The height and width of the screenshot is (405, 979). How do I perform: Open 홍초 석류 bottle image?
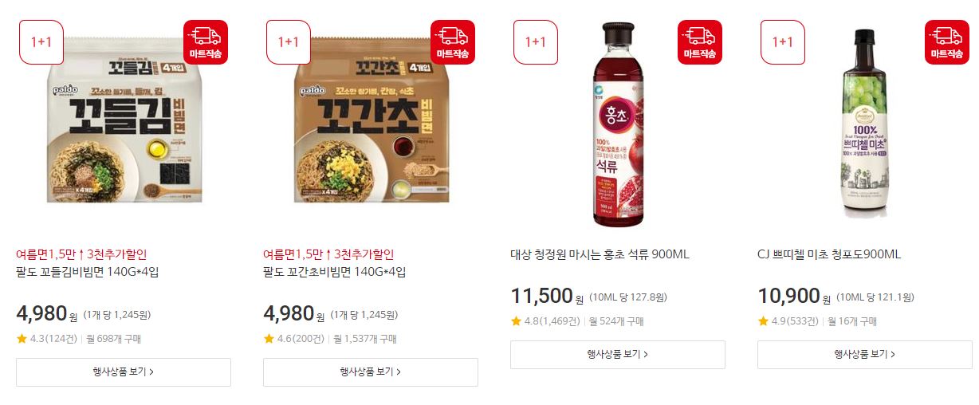(x=618, y=124)
